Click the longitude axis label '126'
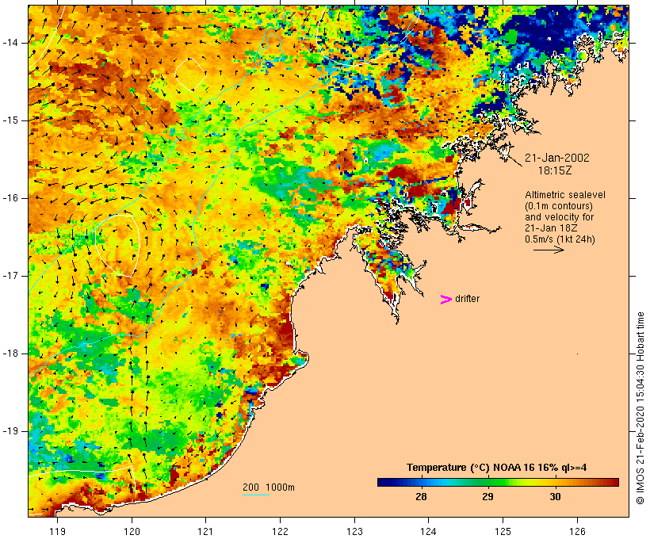Image resolution: width=650 pixels, height=539 pixels. (x=577, y=531)
